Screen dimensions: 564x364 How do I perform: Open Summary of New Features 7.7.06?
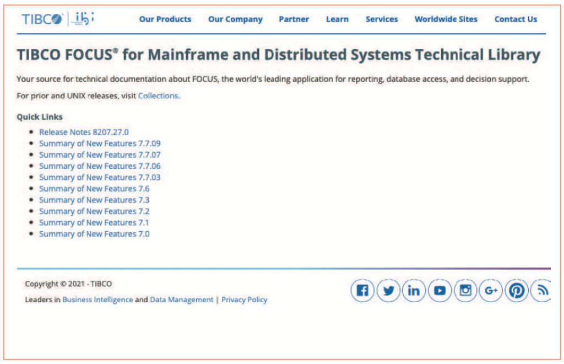coord(100,166)
